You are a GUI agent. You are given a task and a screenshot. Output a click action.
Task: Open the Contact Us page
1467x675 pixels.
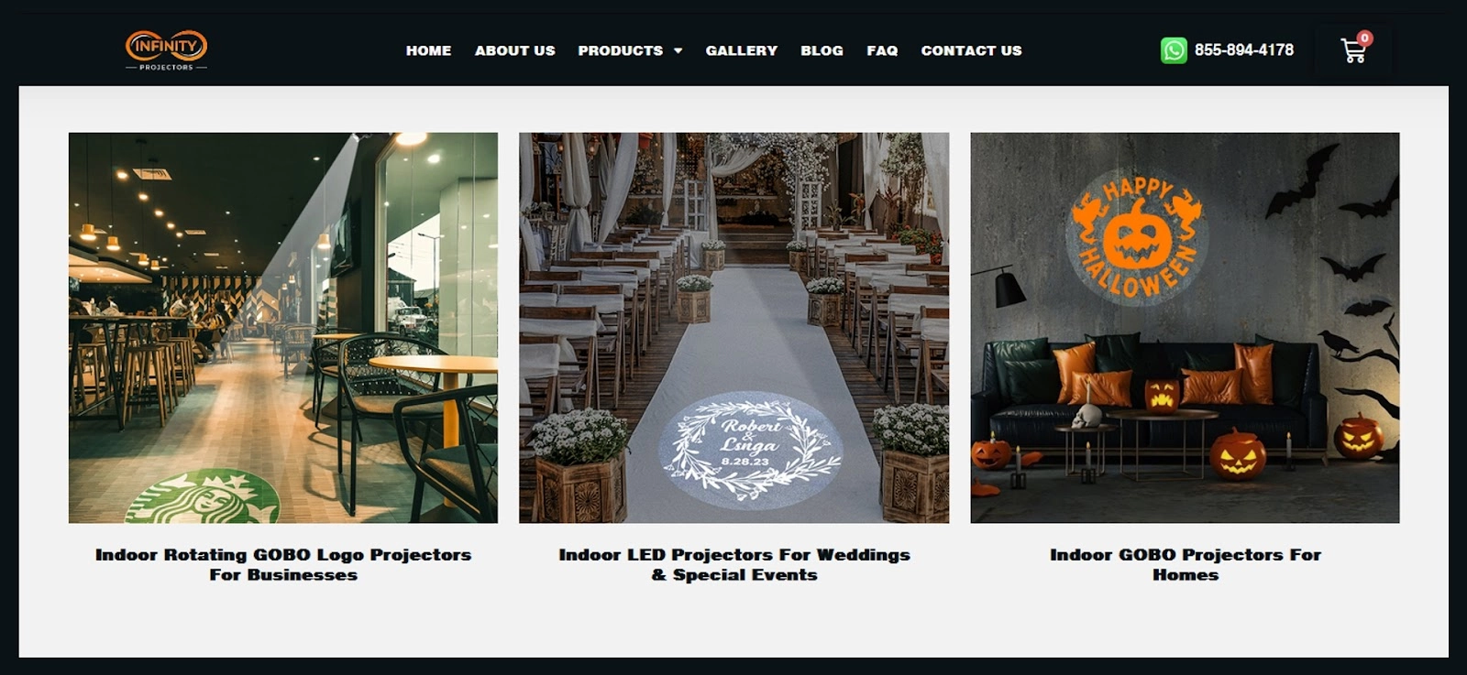tap(971, 51)
